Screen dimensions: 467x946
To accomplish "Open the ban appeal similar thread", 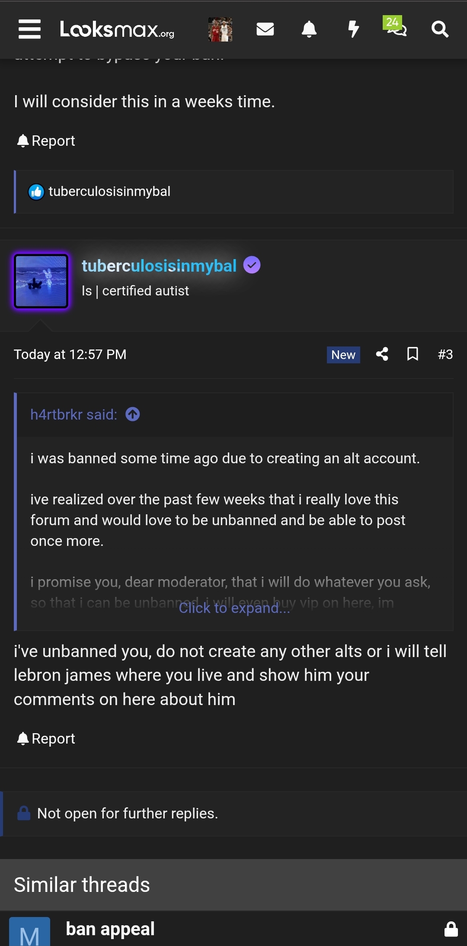I will click(x=110, y=928).
